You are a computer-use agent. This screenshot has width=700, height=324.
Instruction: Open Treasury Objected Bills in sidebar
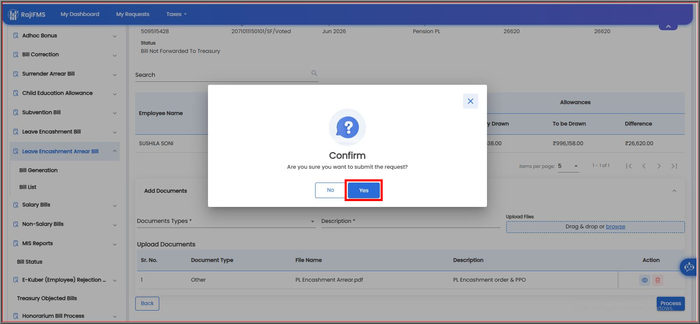pyautogui.click(x=47, y=298)
